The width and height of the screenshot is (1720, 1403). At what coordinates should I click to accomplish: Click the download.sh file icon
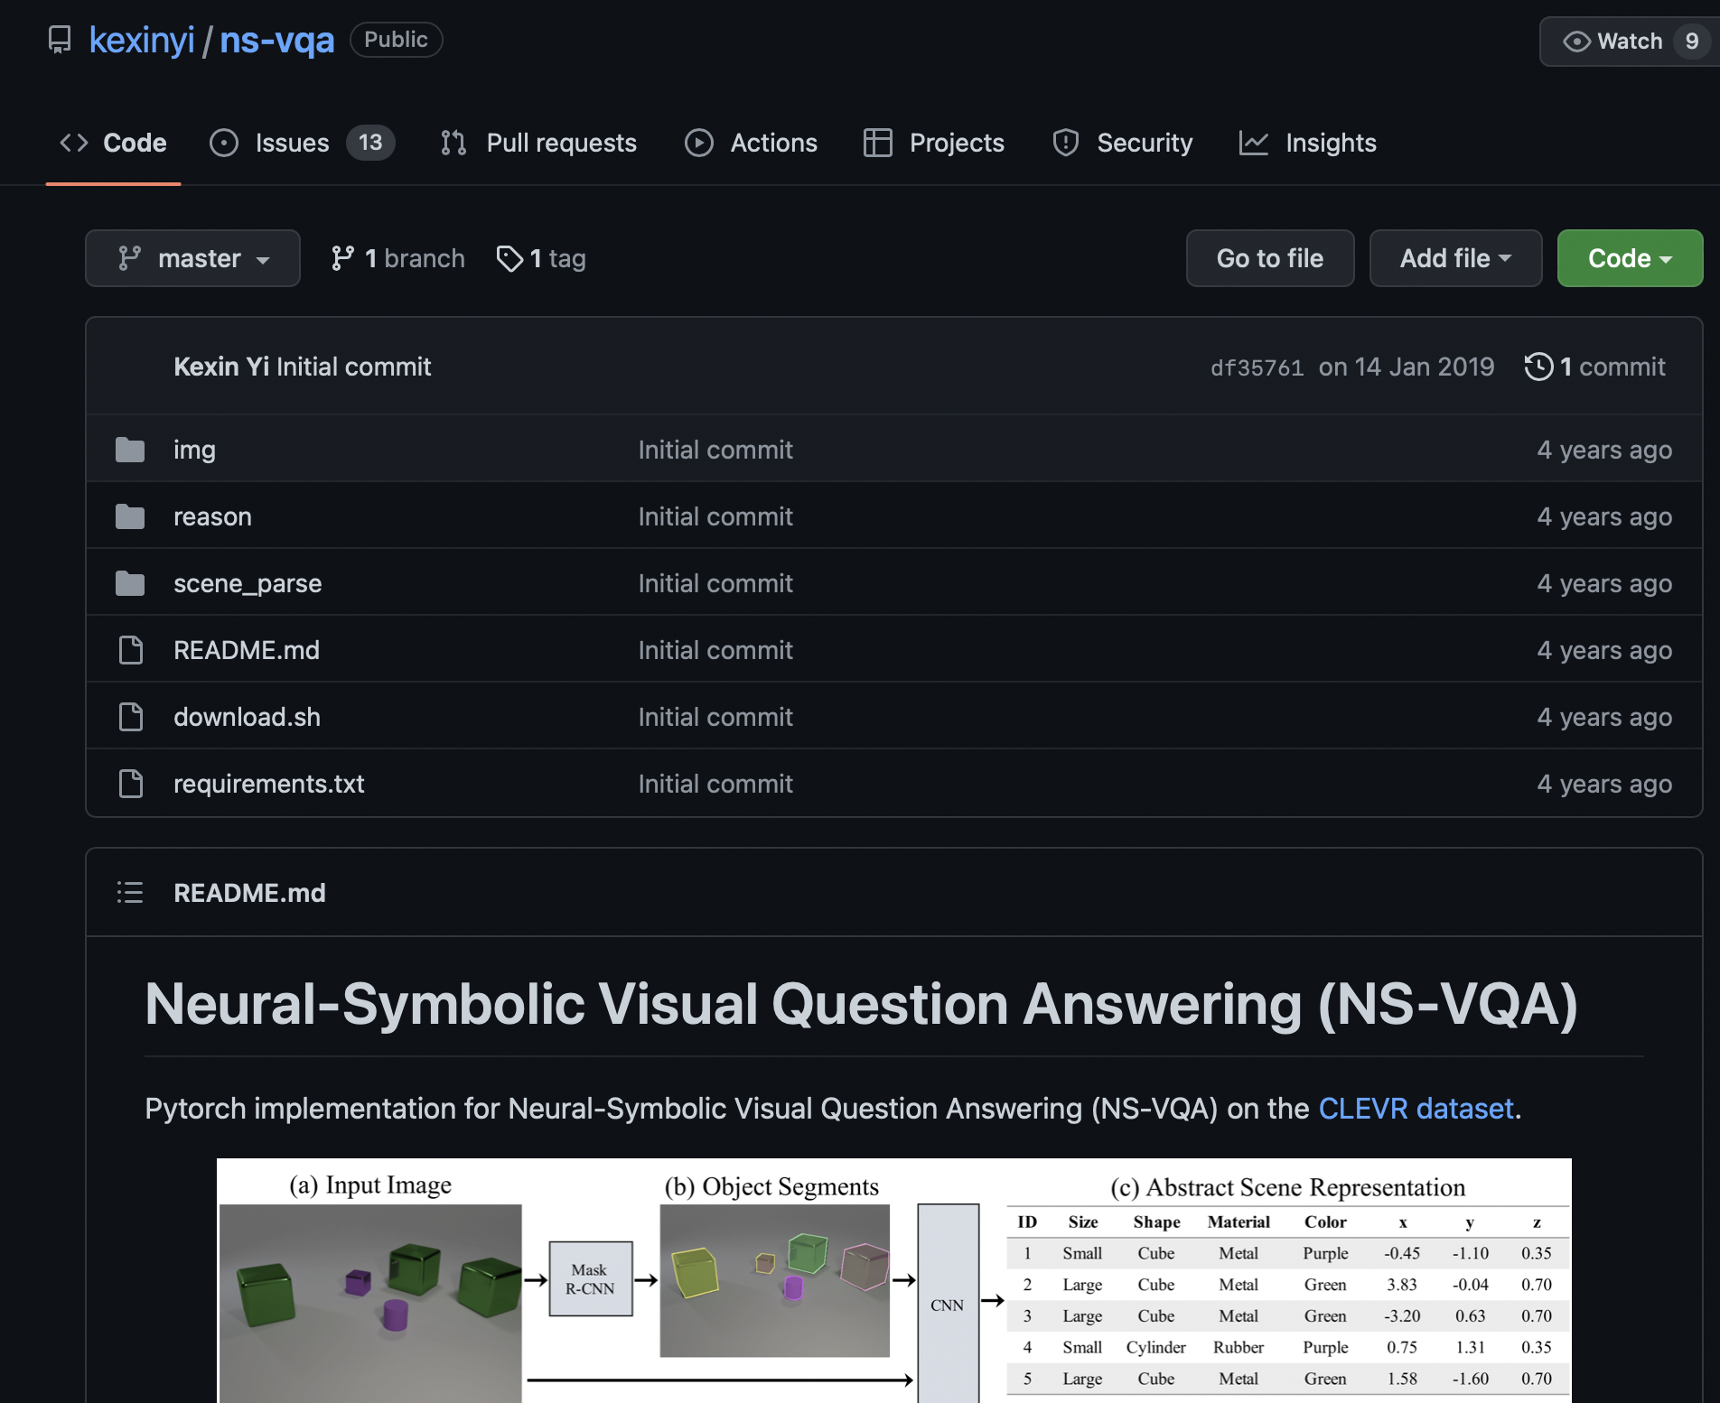coord(130,717)
